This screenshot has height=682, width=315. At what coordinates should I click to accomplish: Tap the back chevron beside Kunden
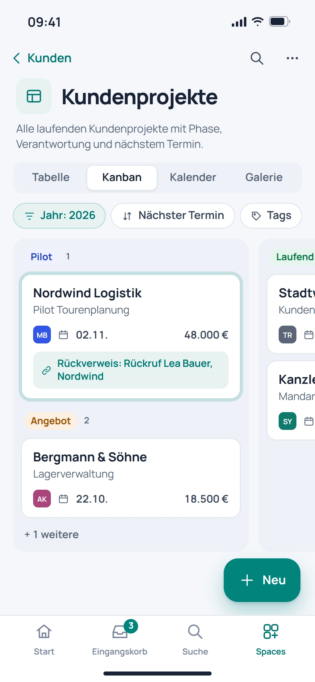click(x=17, y=58)
